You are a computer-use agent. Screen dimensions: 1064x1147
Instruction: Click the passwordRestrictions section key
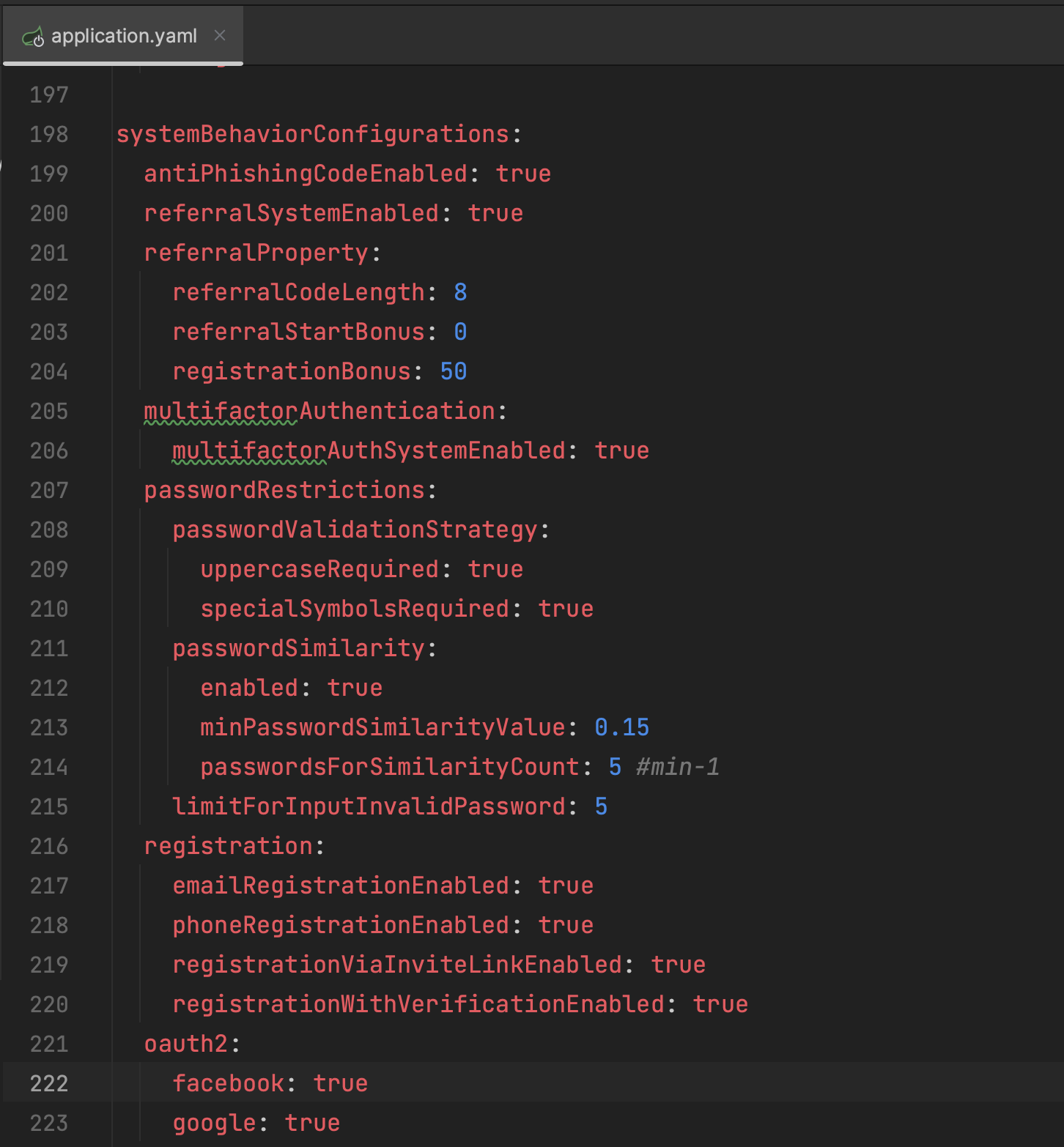coord(284,490)
